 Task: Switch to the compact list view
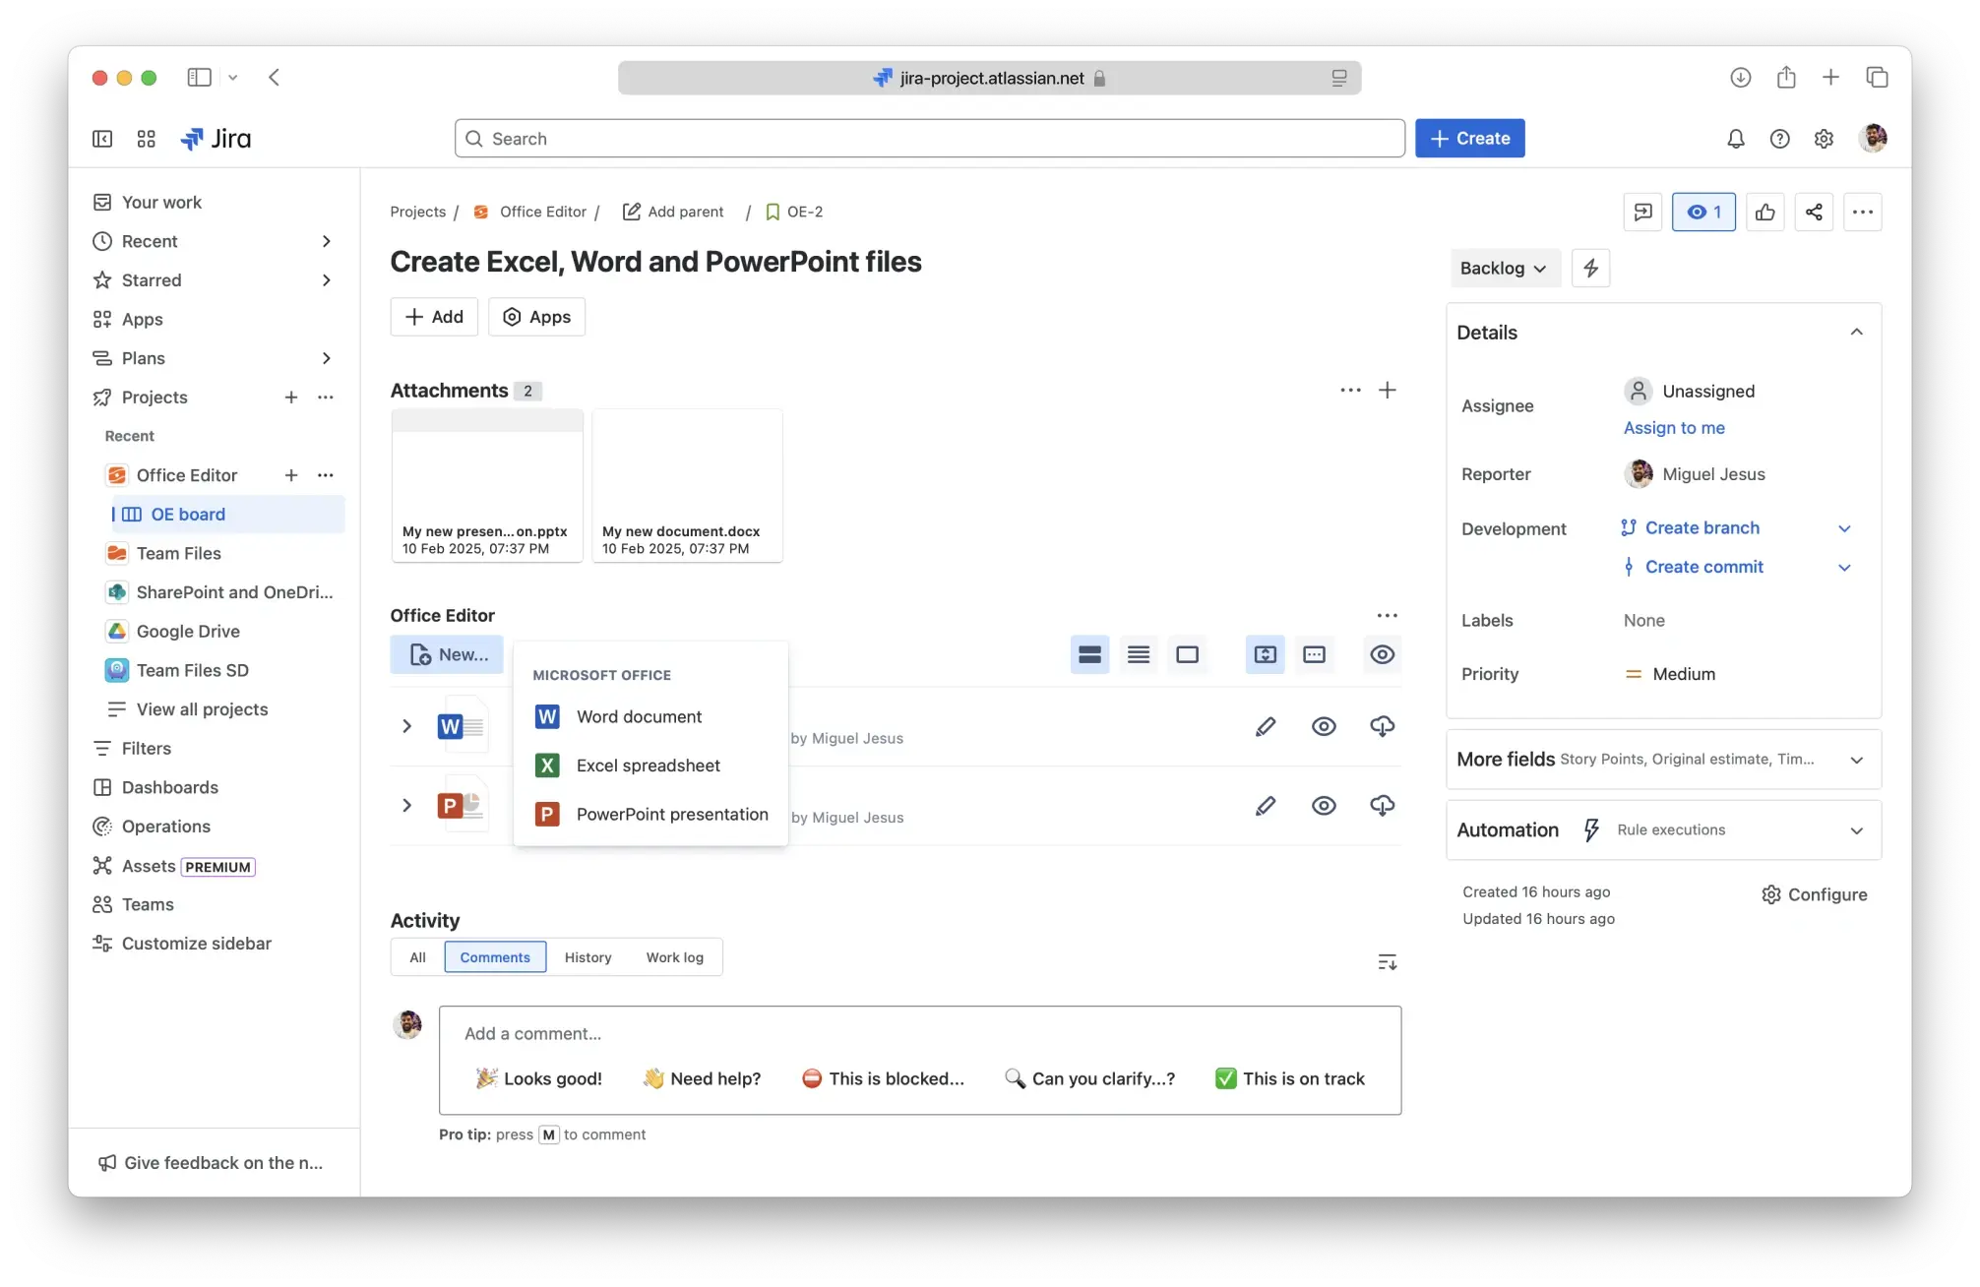click(1139, 654)
